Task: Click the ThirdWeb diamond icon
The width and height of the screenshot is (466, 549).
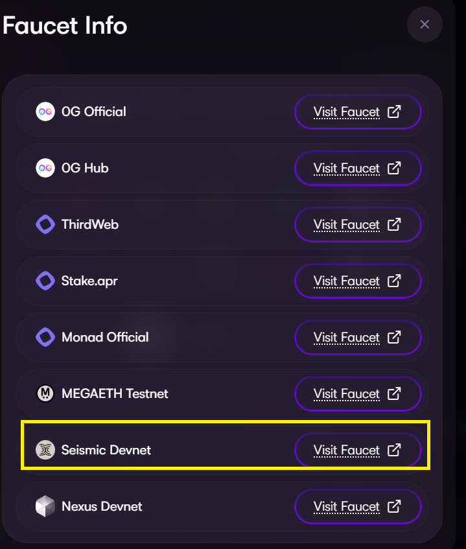Action: point(45,224)
